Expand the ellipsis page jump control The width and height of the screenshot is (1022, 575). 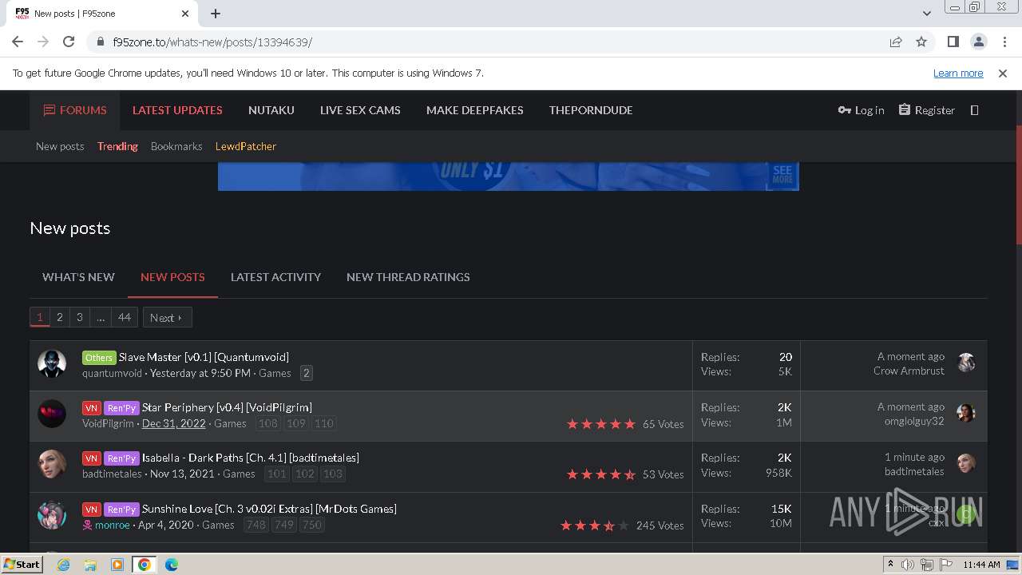click(101, 317)
